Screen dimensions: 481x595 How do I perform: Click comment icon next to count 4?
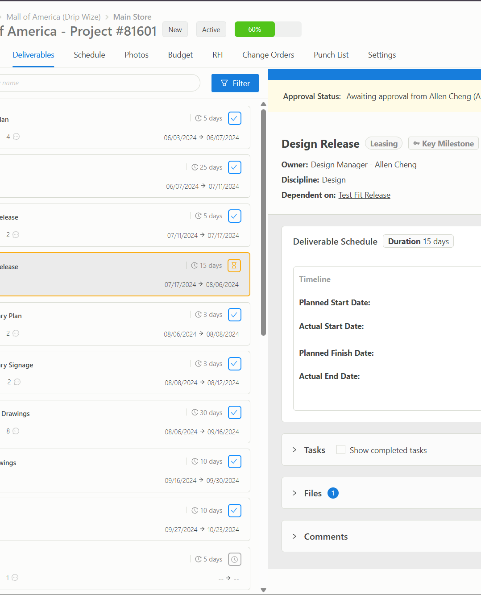pyautogui.click(x=16, y=137)
